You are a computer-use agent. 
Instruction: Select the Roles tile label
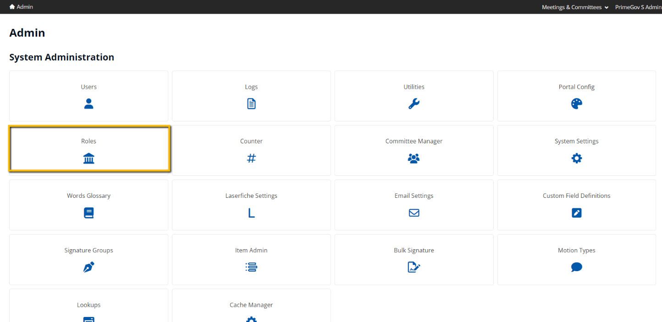pyautogui.click(x=88, y=141)
